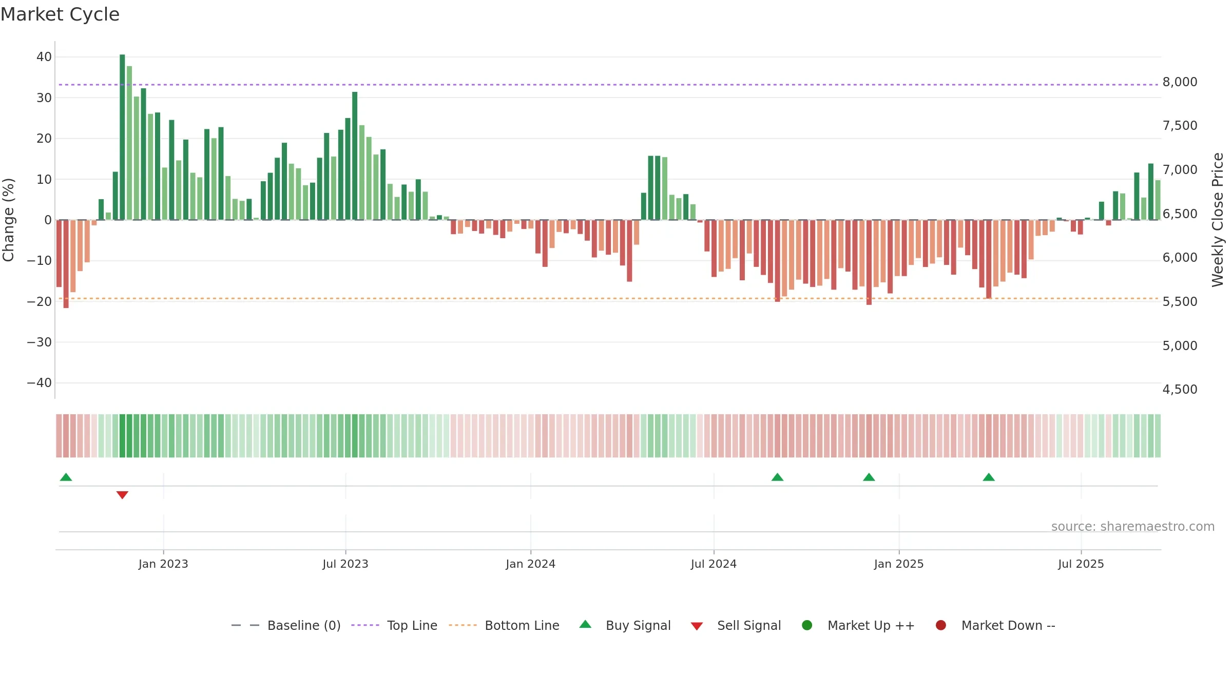The image size is (1232, 693).
Task: Toggle the Buy Signal legend entry
Action: point(625,625)
